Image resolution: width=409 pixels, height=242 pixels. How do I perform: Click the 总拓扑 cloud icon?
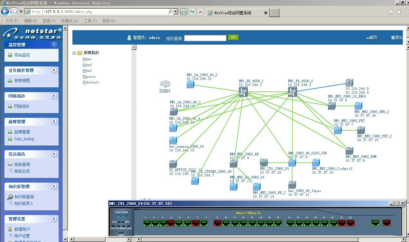point(165,84)
